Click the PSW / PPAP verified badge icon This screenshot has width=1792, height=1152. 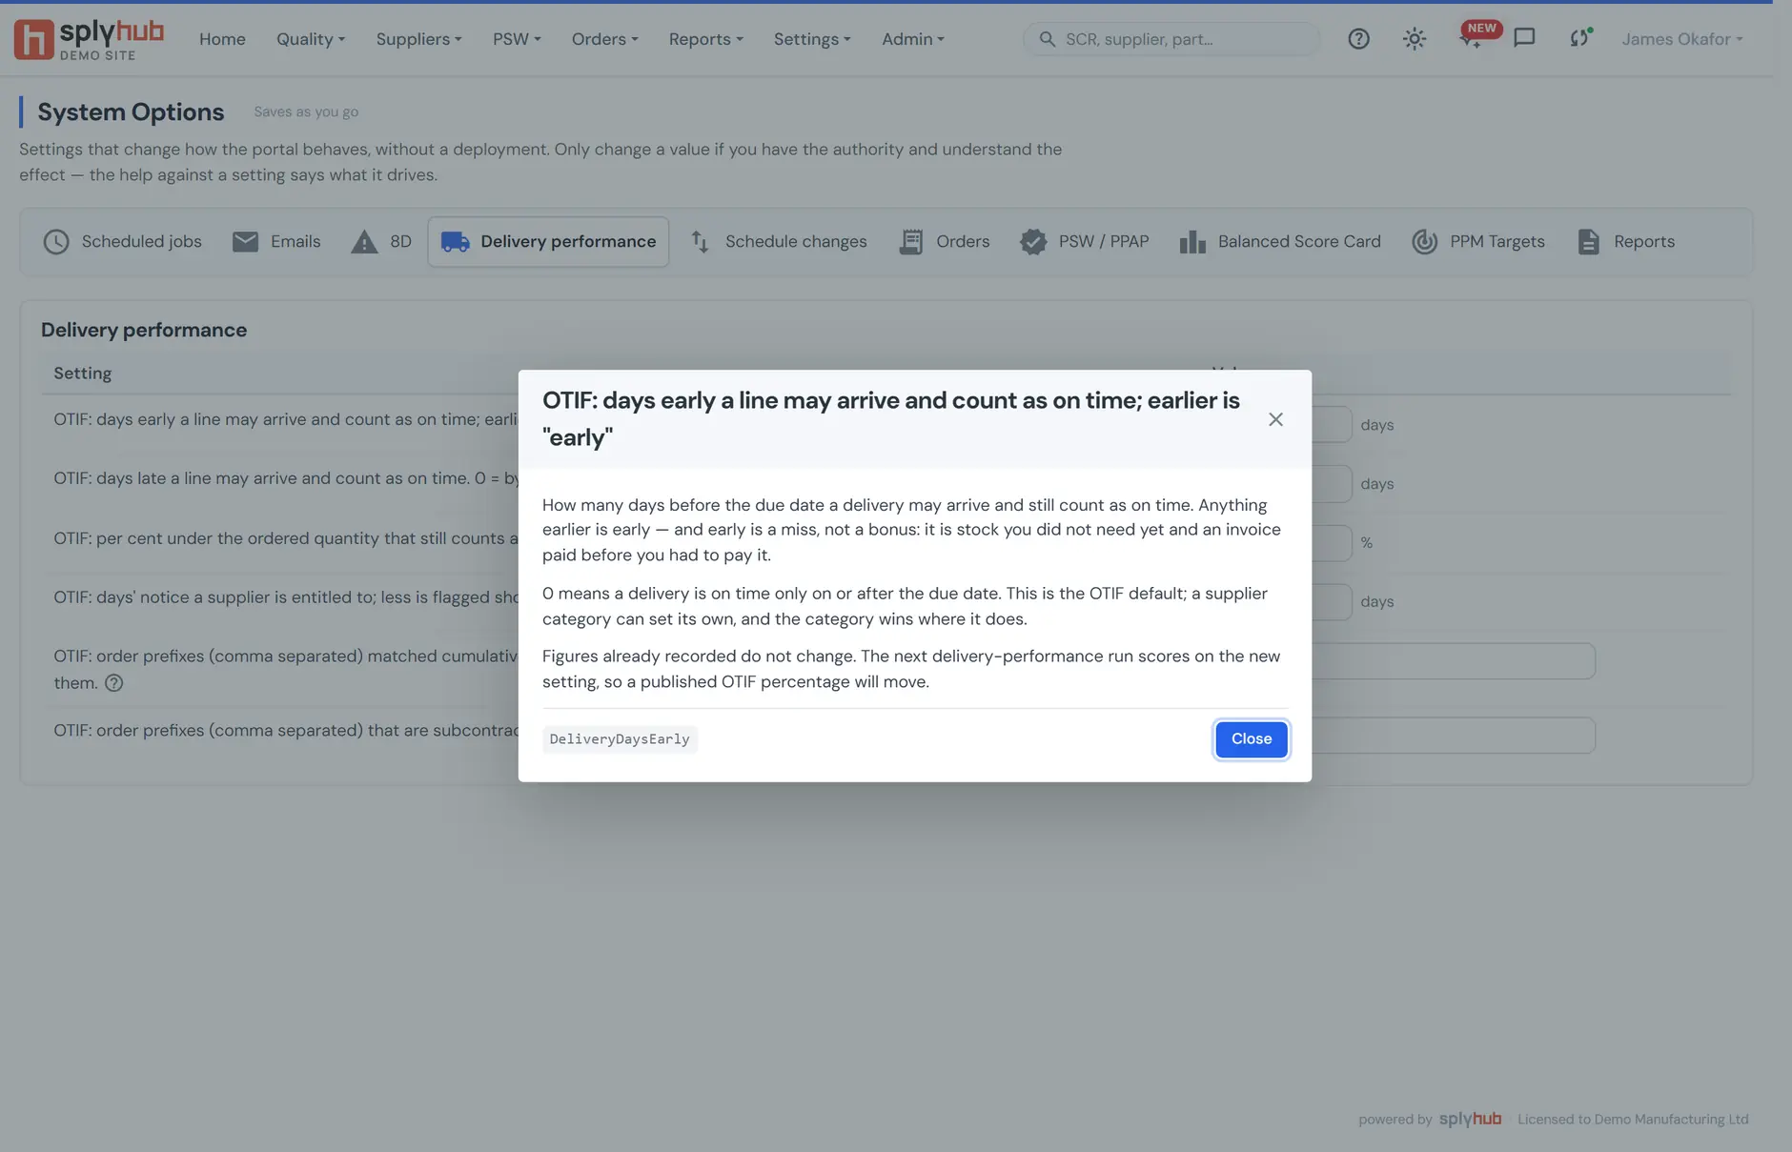(1033, 242)
